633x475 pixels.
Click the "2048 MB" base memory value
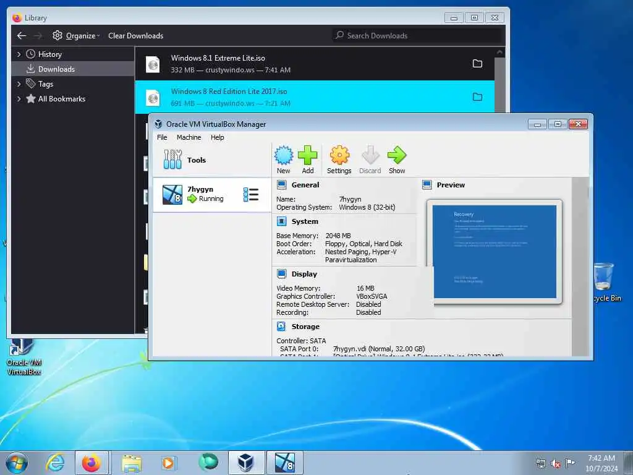click(x=338, y=236)
